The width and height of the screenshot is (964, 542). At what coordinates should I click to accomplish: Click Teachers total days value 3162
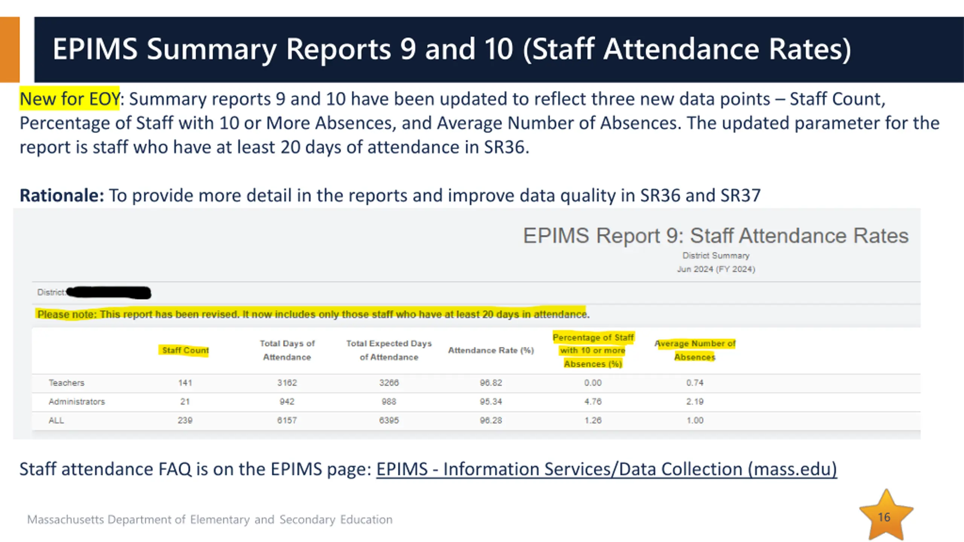point(287,383)
